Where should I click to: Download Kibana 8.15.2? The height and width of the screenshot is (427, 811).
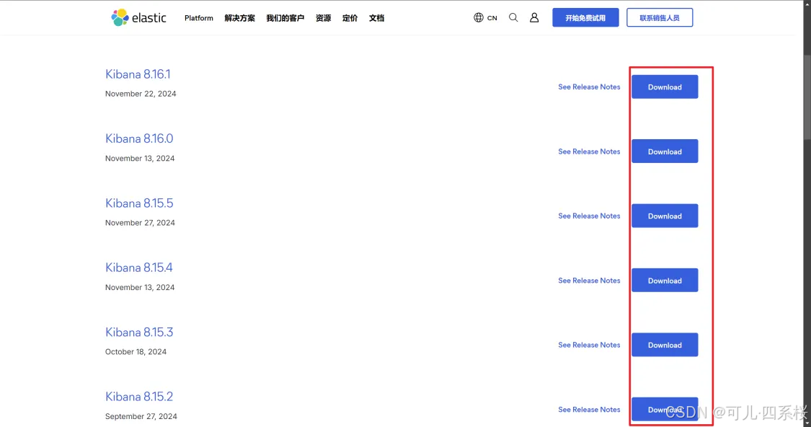665,409
